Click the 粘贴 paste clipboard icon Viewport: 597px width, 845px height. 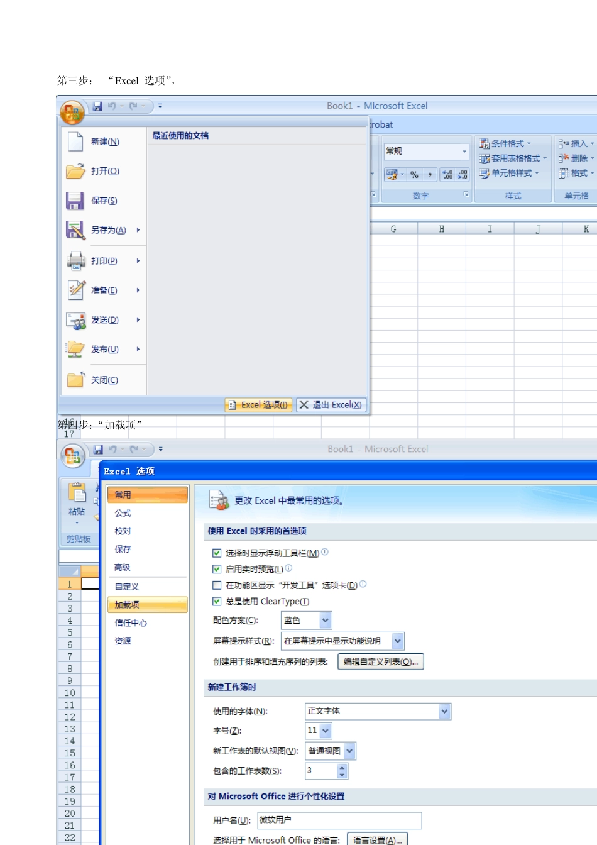pos(77,493)
